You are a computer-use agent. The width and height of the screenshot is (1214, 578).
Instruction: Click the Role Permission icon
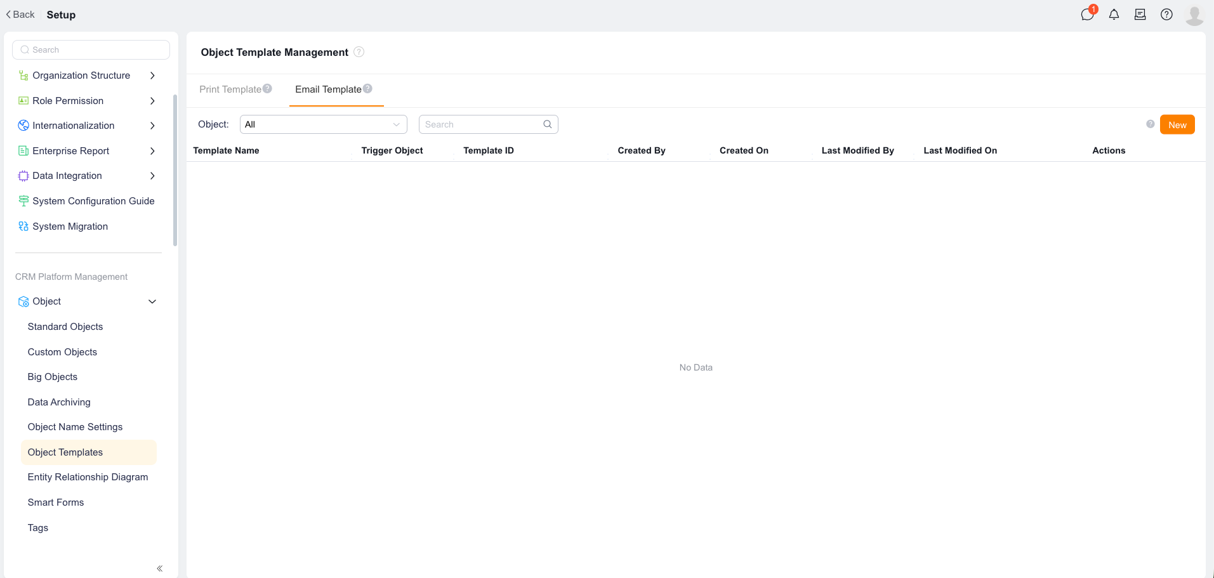click(23, 101)
